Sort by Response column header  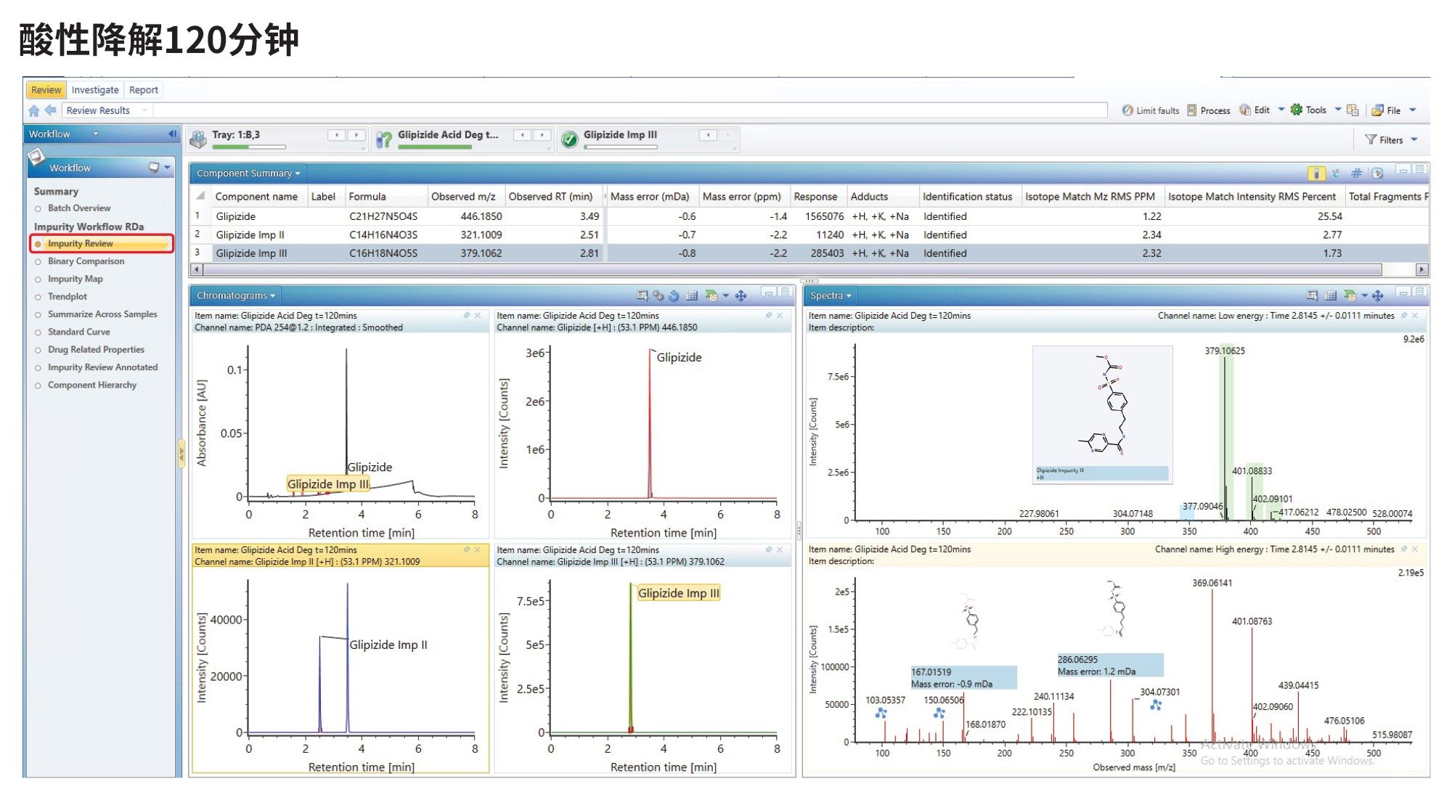tap(815, 197)
